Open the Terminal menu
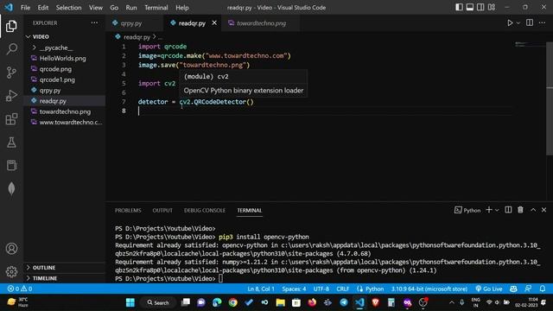The image size is (553, 311). click(x=156, y=8)
